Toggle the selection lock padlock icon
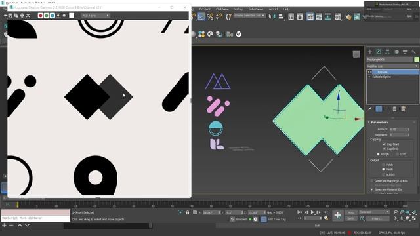 [x=188, y=212]
